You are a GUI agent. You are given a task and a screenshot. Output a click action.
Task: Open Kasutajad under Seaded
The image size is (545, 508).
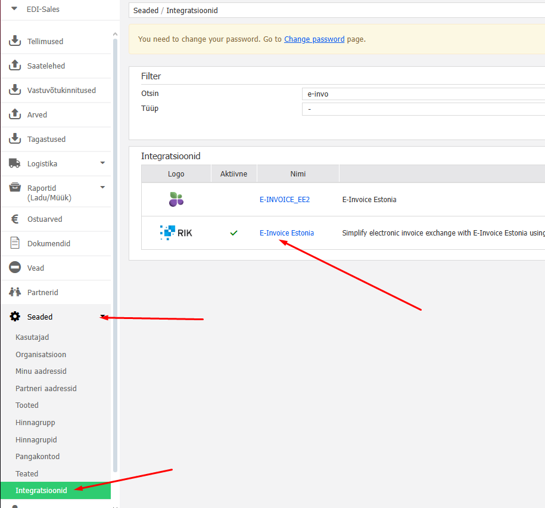coord(32,337)
